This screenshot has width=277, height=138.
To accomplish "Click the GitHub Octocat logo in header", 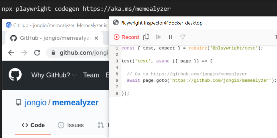I will tap(15, 74).
